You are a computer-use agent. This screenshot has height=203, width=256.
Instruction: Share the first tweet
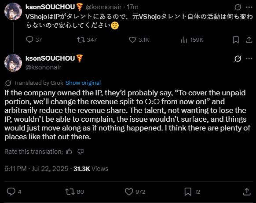click(249, 40)
